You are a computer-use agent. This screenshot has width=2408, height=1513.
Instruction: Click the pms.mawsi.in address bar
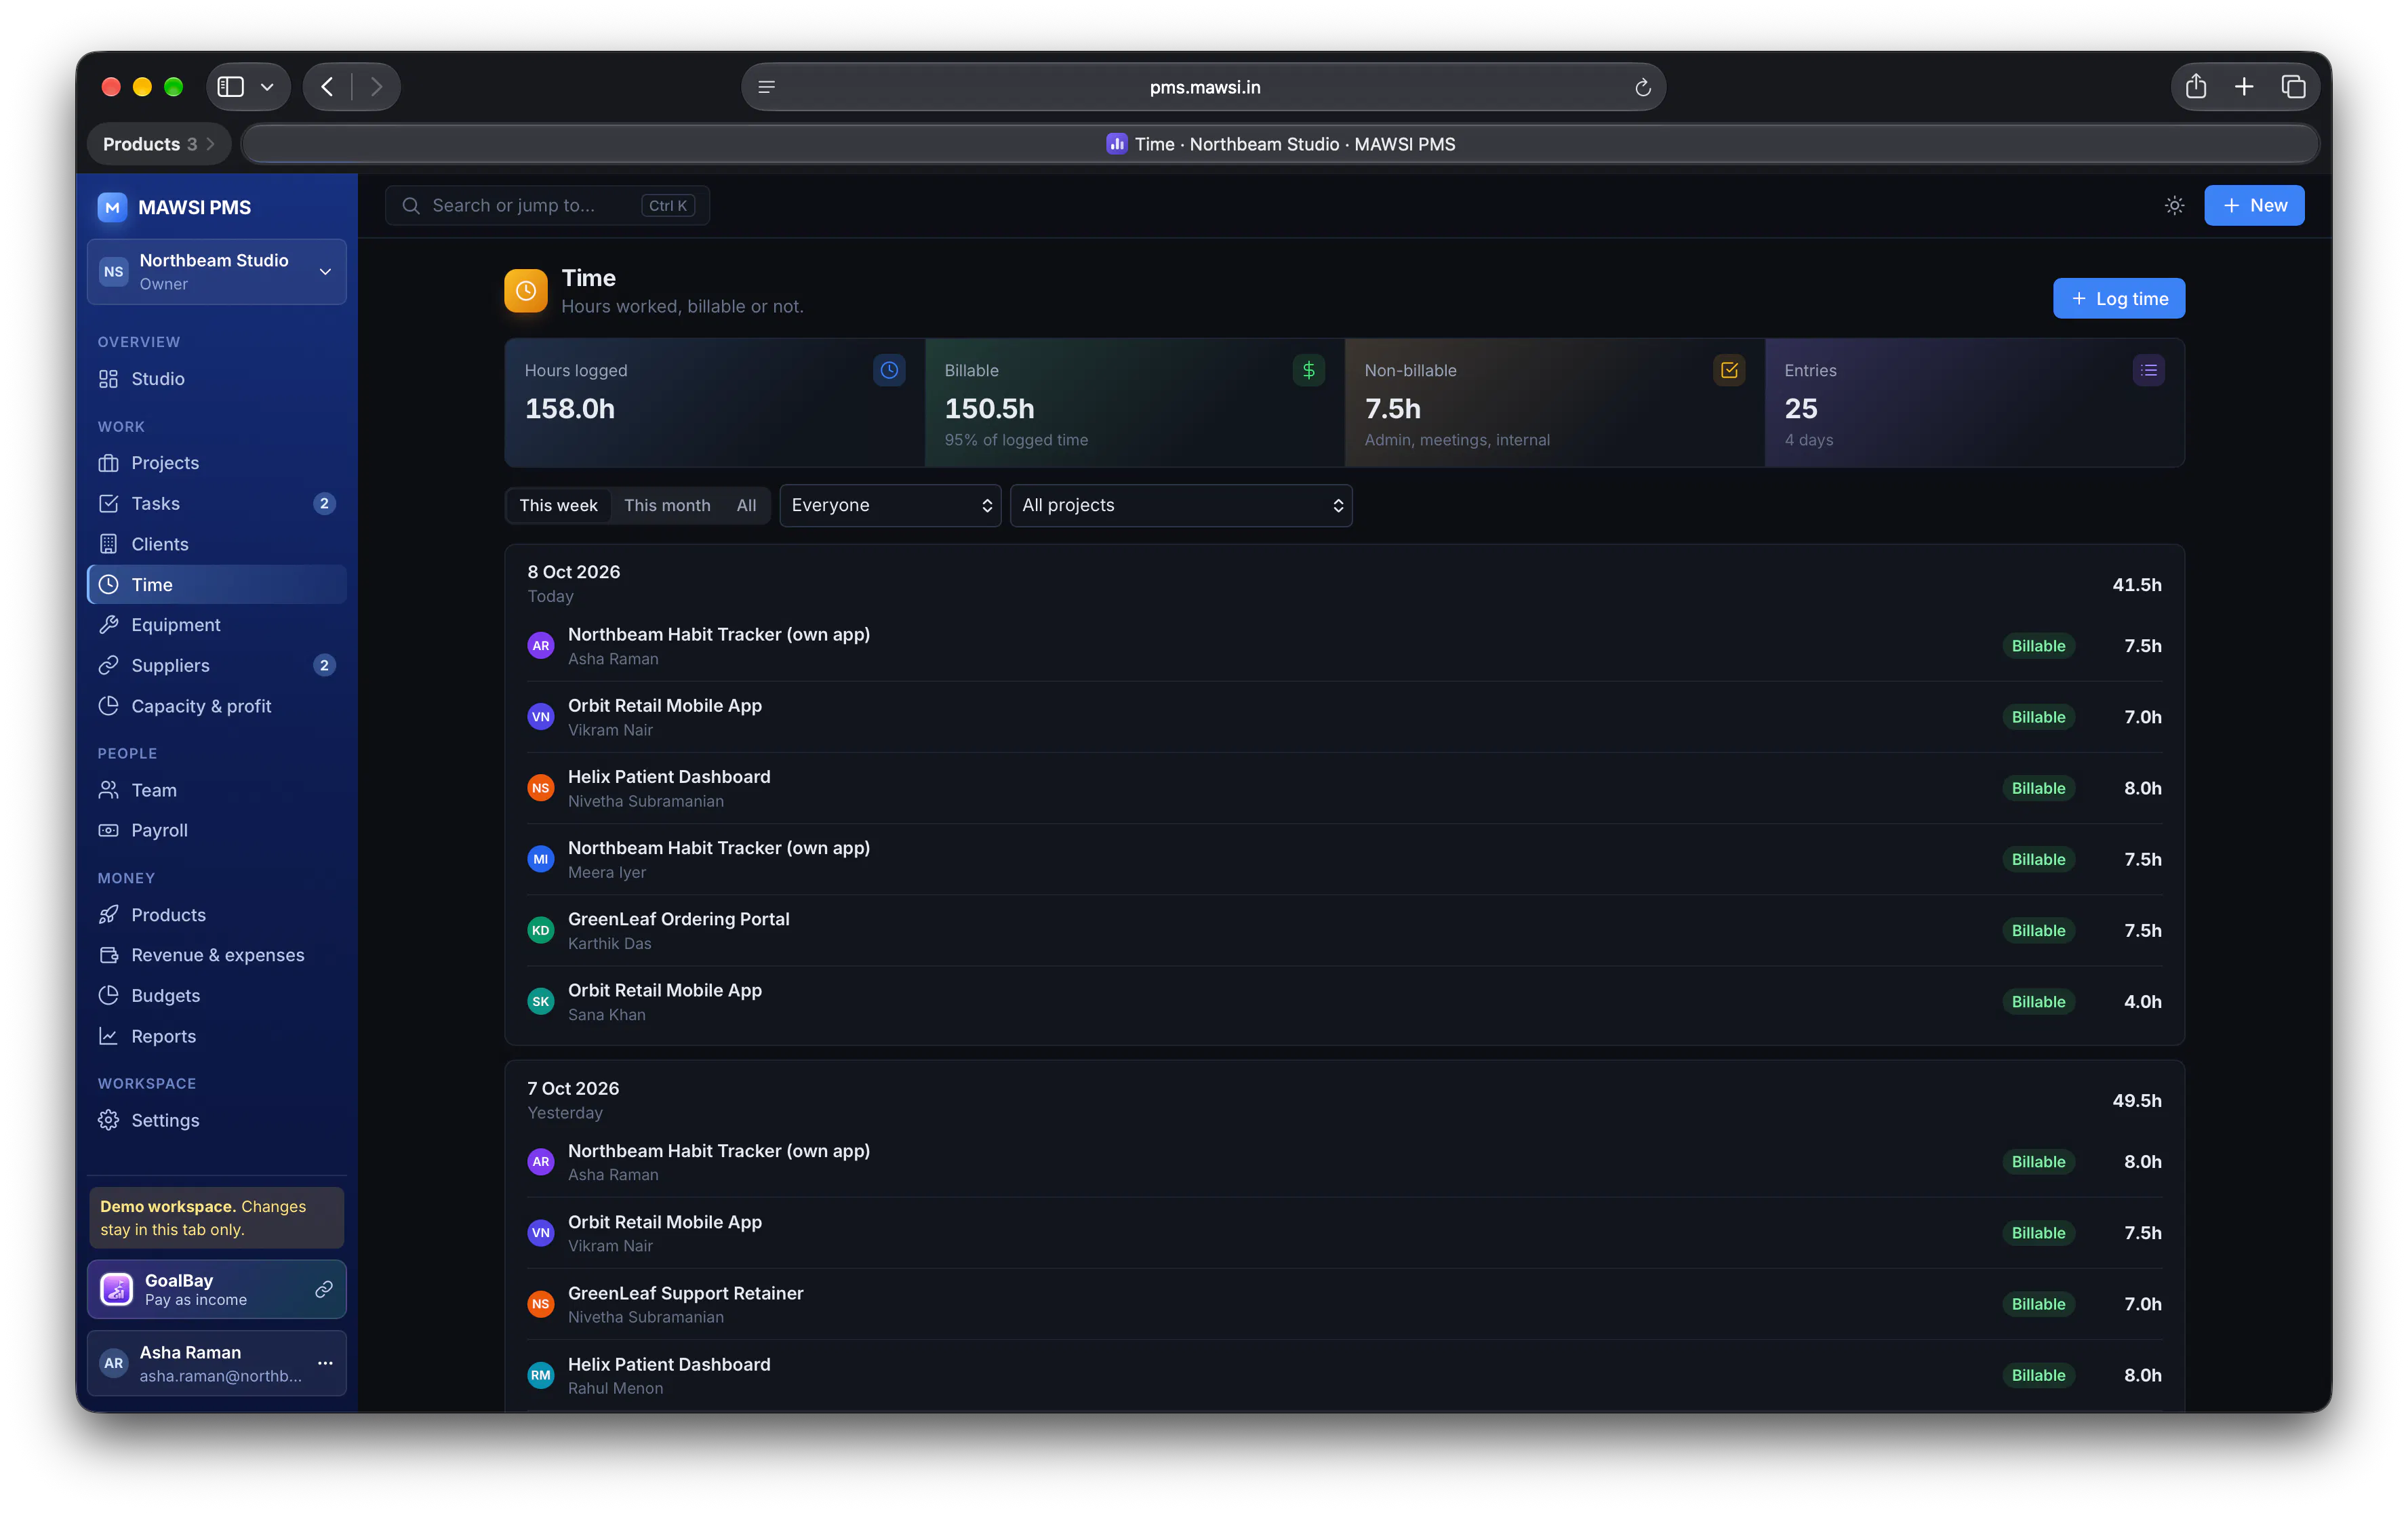(1203, 87)
